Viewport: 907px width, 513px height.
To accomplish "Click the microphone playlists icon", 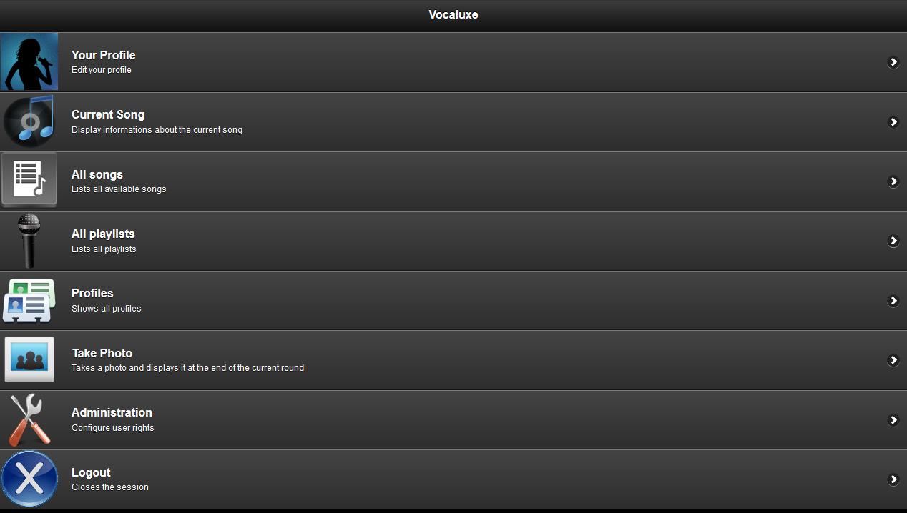I will (29, 241).
